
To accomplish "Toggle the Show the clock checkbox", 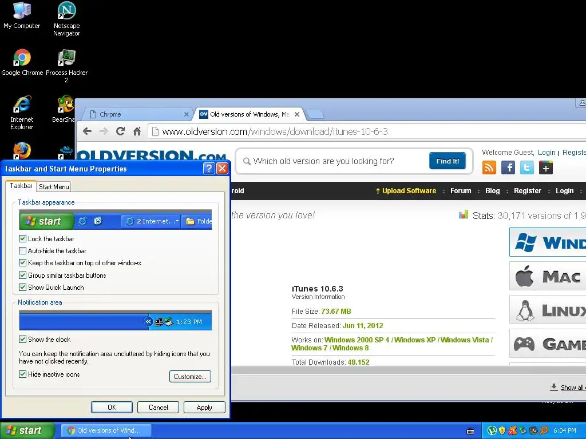I will [22, 340].
